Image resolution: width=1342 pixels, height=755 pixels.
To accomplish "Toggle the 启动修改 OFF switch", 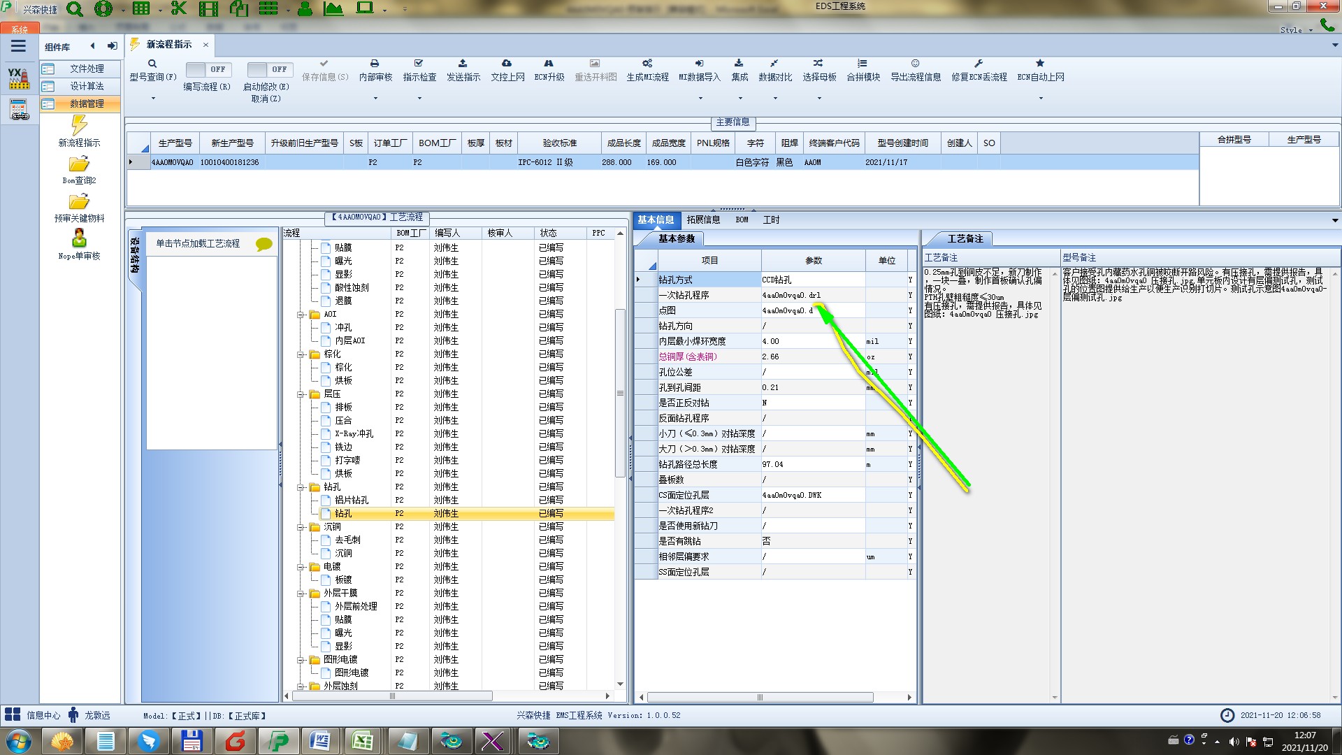I will [x=268, y=69].
